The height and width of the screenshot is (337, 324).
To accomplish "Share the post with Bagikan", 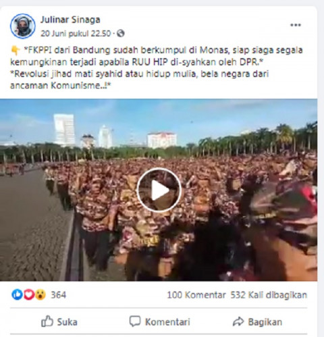I will tap(257, 321).
